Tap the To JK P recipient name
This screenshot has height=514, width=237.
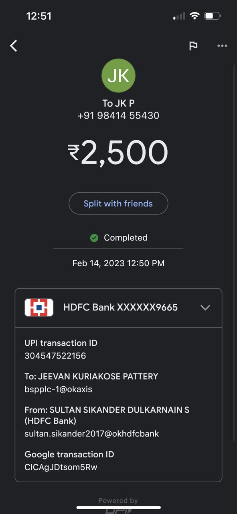118,103
